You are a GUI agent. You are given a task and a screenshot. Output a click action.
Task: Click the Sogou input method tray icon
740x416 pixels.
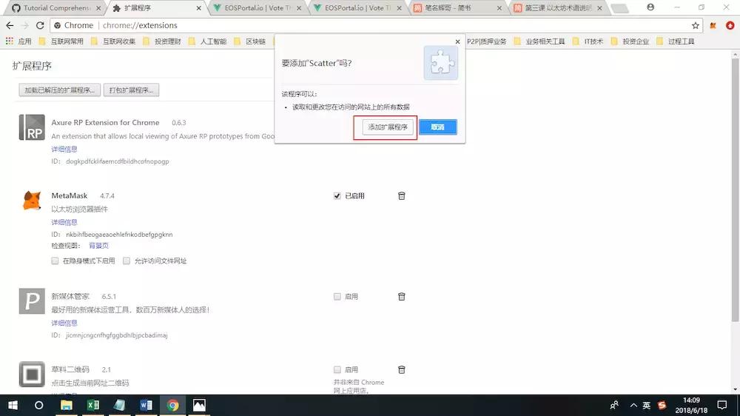point(662,405)
